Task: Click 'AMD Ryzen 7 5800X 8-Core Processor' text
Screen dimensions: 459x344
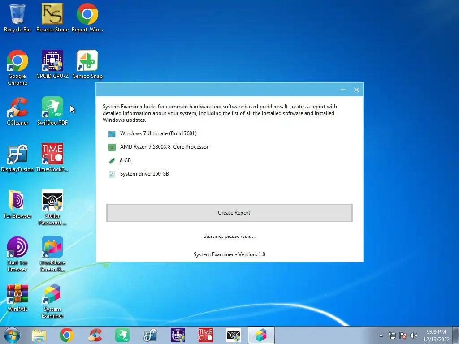Action: click(x=164, y=147)
